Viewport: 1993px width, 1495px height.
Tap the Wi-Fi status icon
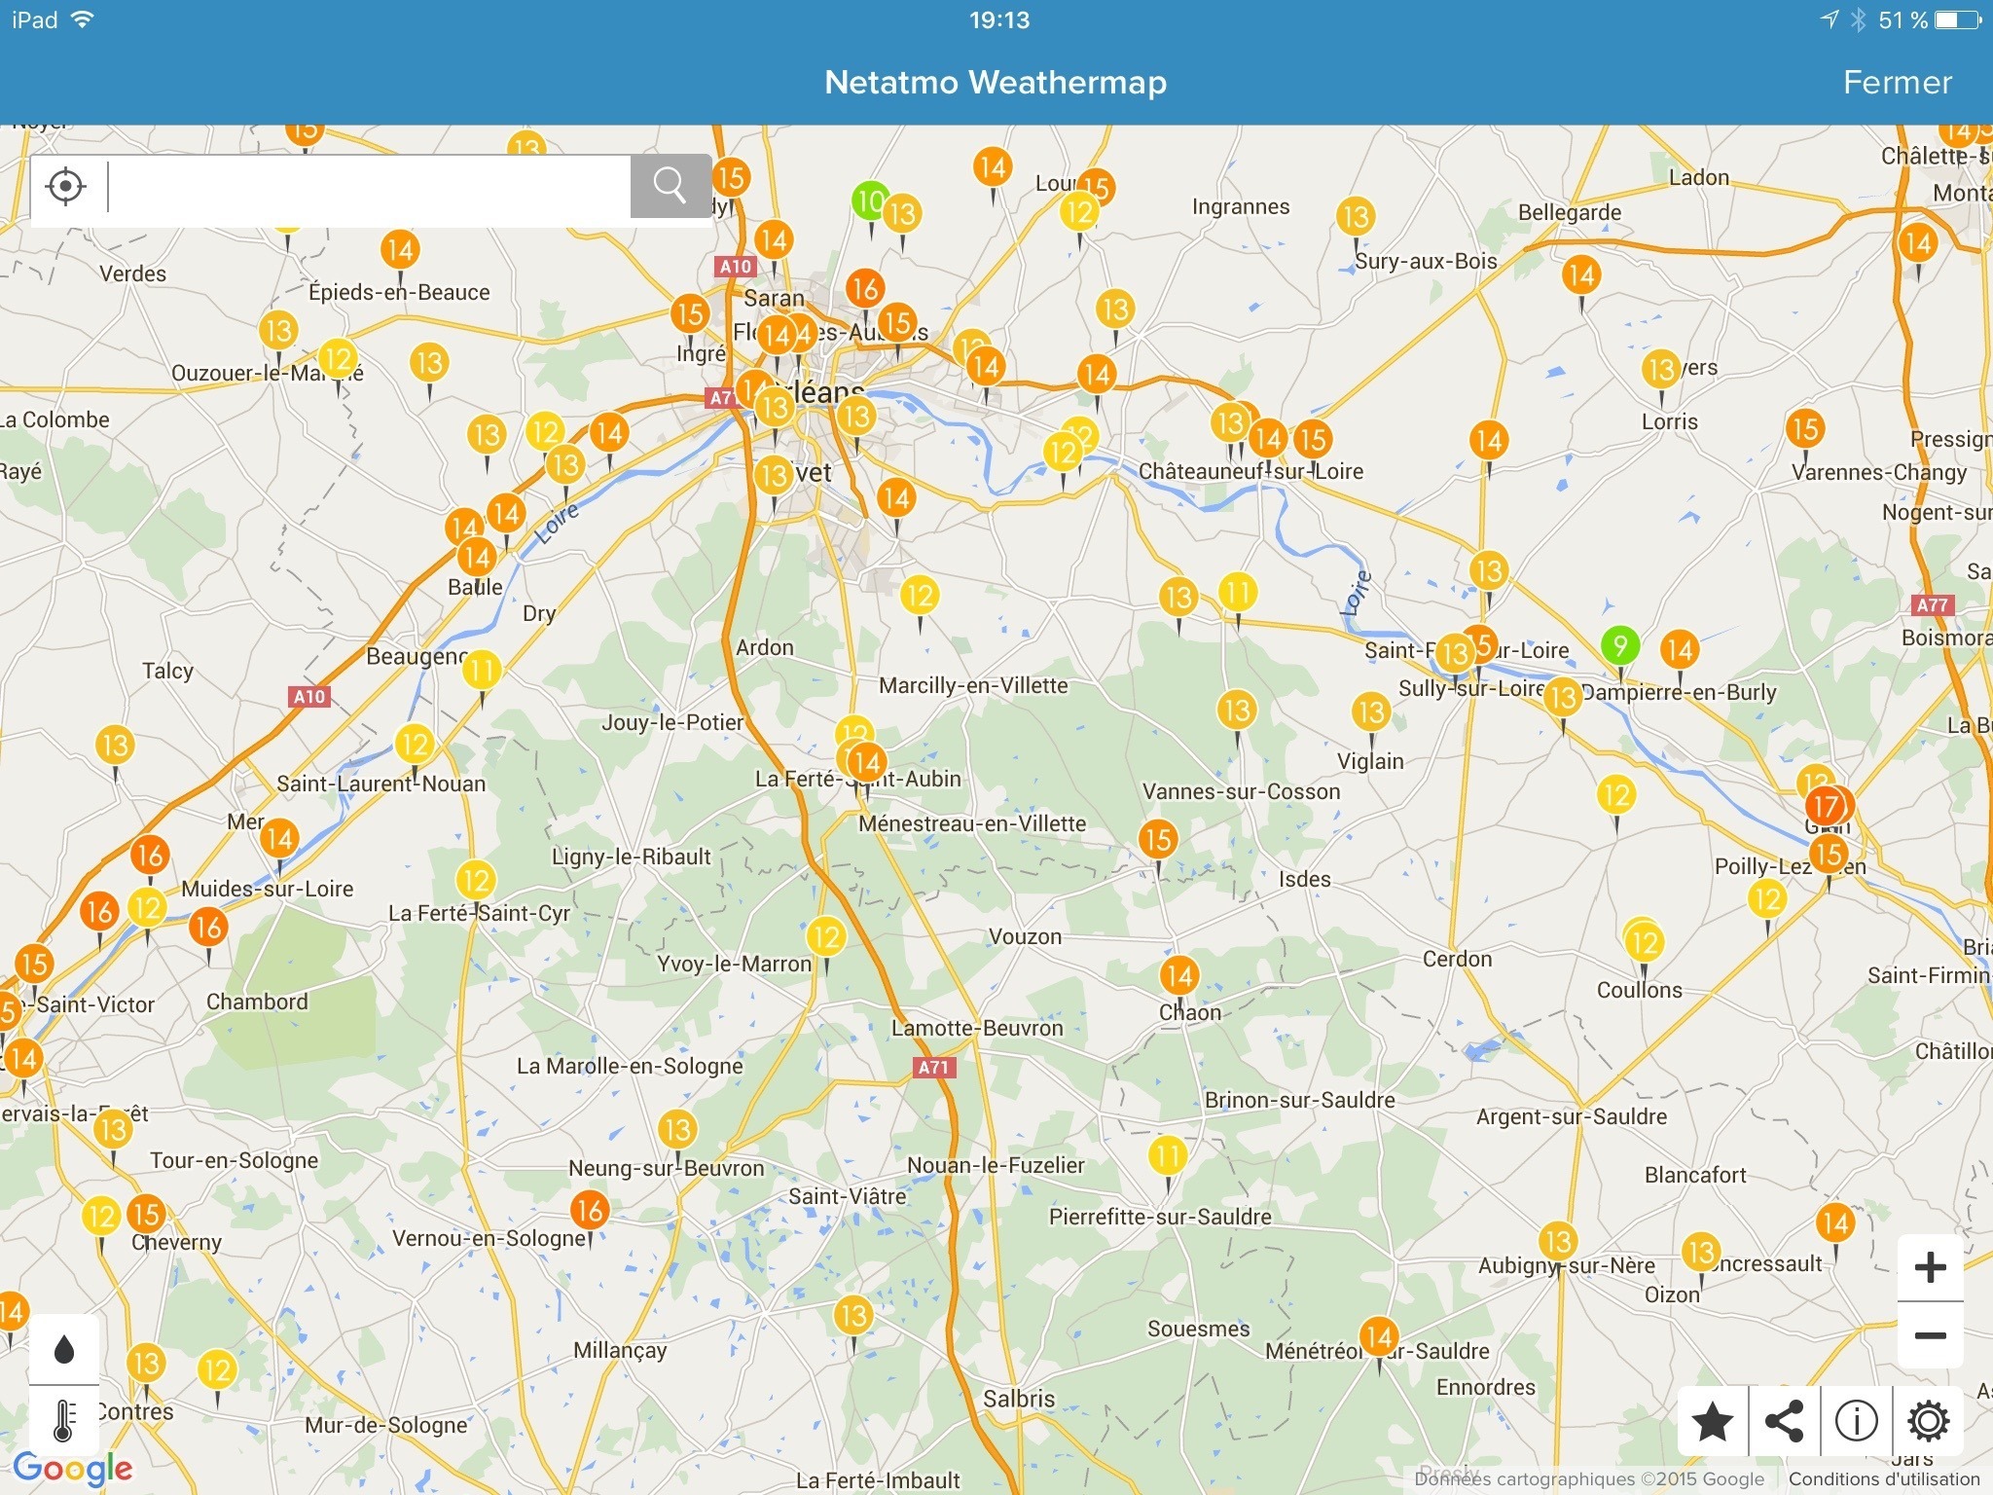click(82, 19)
